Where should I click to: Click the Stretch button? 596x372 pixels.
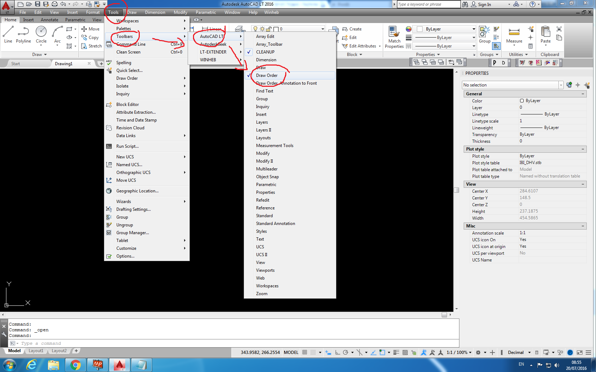tap(92, 46)
